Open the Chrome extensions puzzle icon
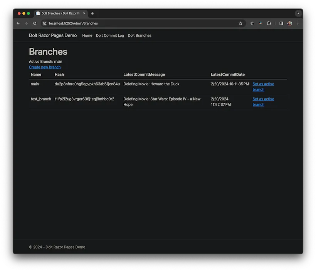Viewport: 316px width, 271px height. [269, 23]
